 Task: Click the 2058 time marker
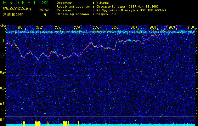[153, 27]
